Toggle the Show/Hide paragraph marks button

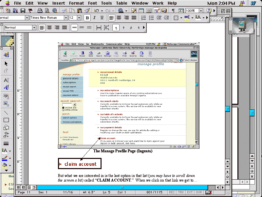[x=173, y=11]
